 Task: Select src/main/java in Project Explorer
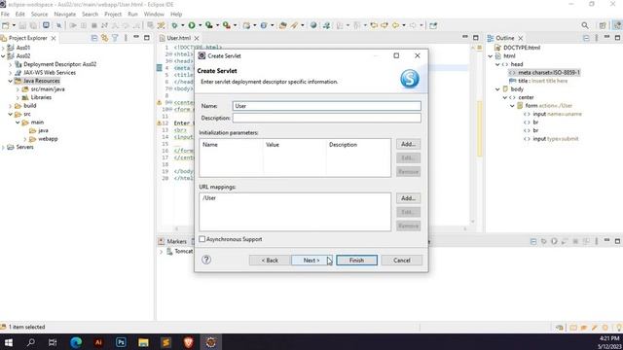point(48,89)
